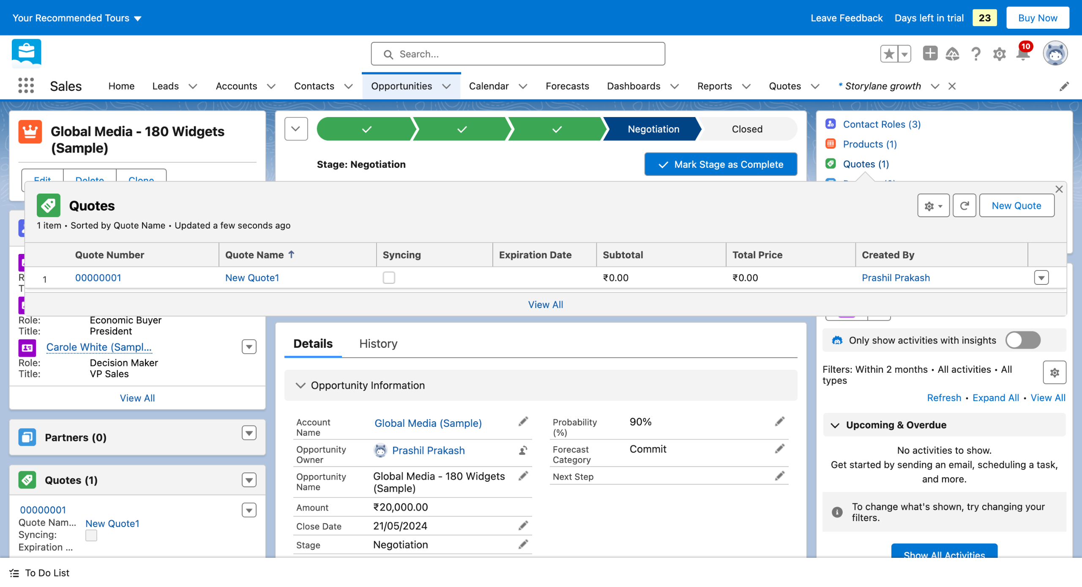Open the Partners related list dropdown
The image size is (1082, 587).
[x=249, y=433]
